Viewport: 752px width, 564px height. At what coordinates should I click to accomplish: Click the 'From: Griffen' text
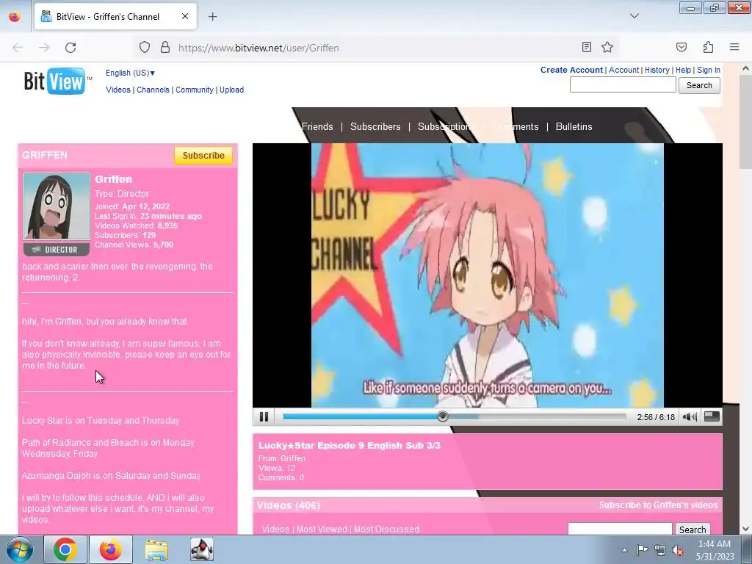[281, 458]
